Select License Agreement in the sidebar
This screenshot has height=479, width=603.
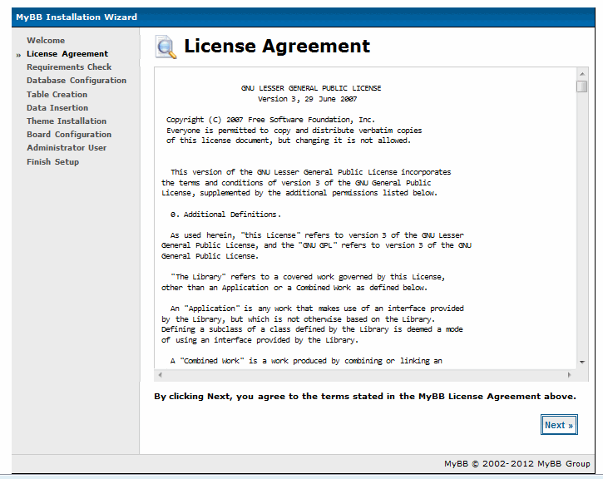point(67,54)
